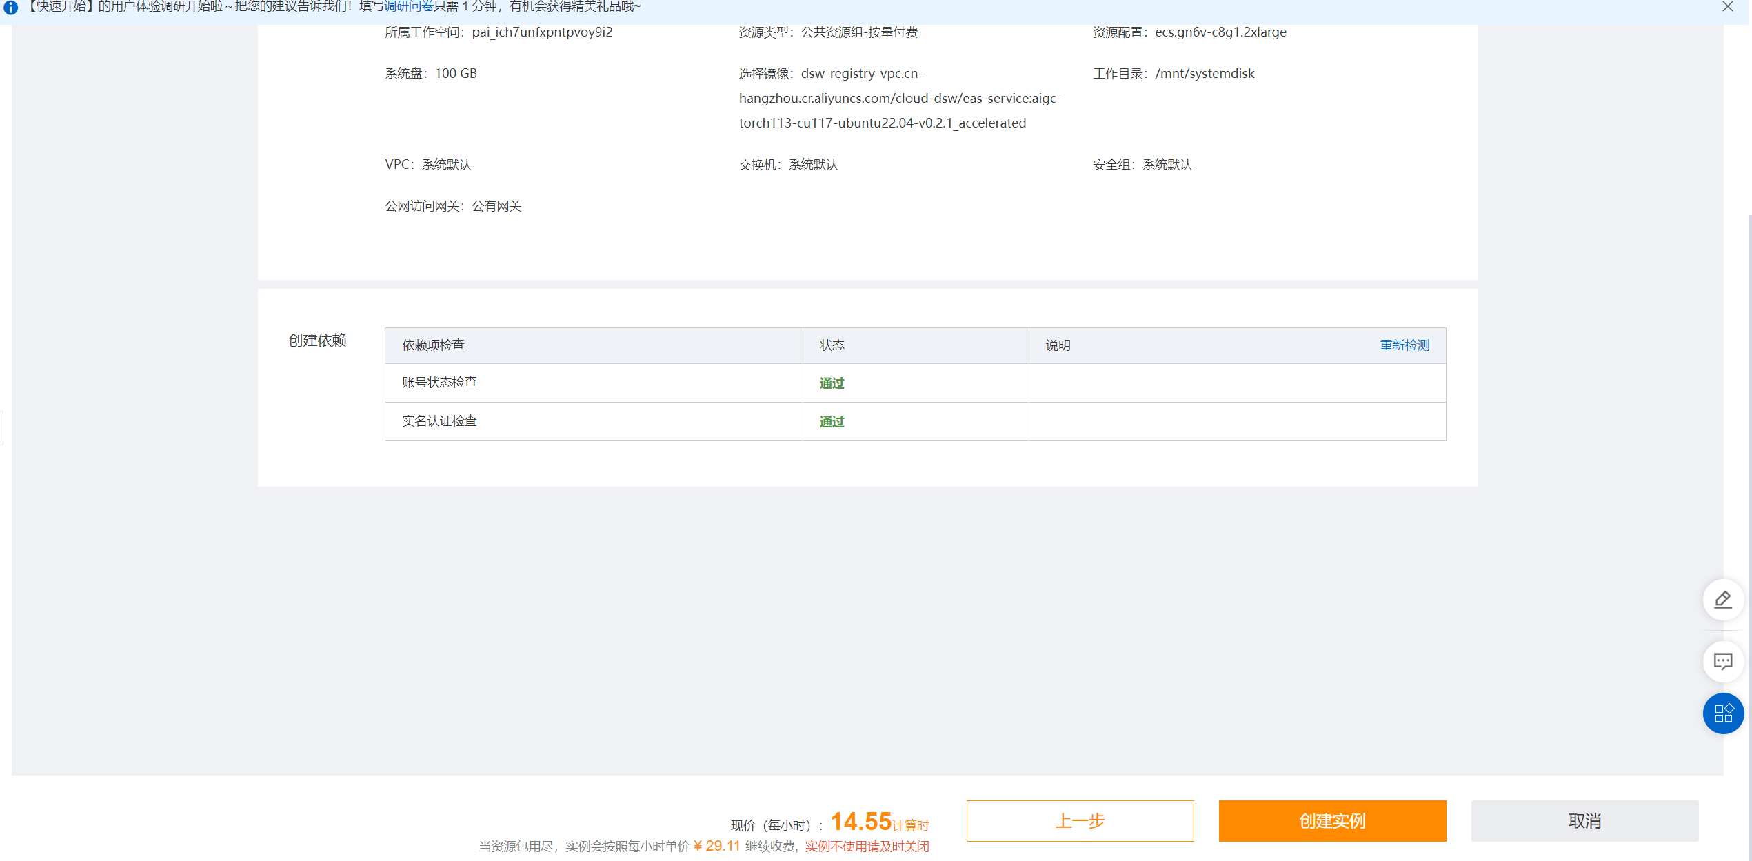Image resolution: width=1752 pixels, height=861 pixels.
Task: Open the chat feedback floating icon
Action: click(x=1723, y=662)
